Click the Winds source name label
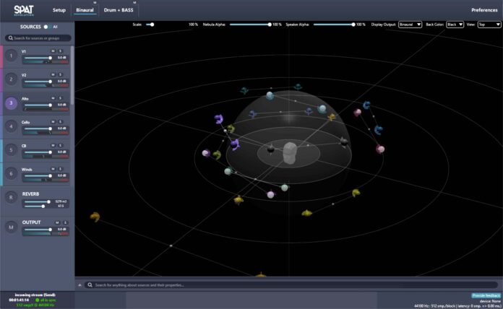503x309 pixels. coord(27,169)
